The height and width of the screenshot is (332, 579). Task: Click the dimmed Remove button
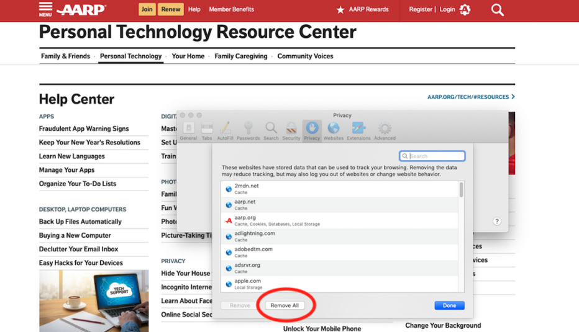(240, 305)
